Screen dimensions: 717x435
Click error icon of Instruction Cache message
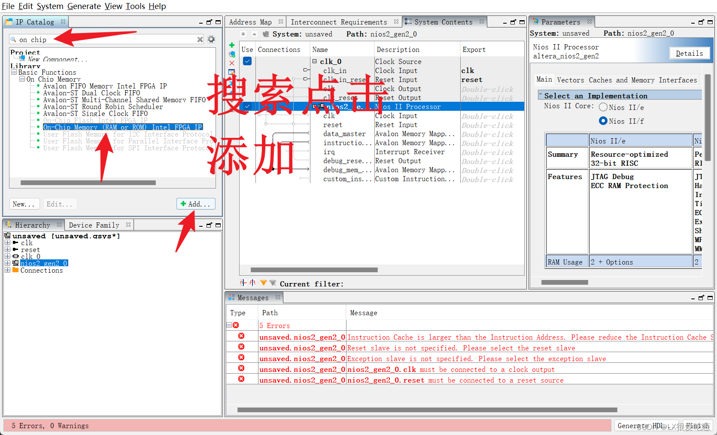241,336
